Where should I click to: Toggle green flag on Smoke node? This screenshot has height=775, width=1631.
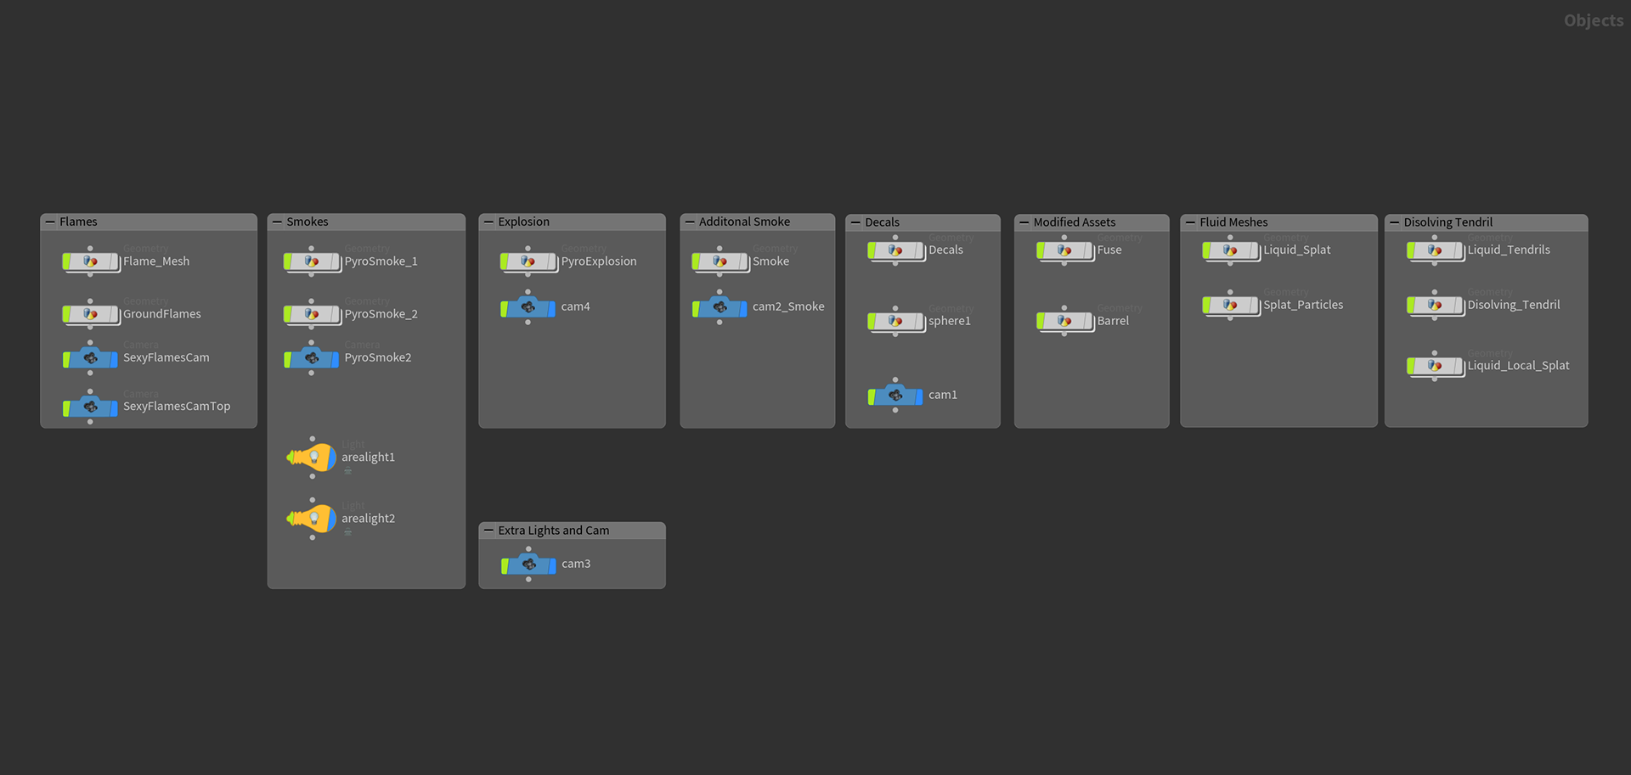(697, 261)
